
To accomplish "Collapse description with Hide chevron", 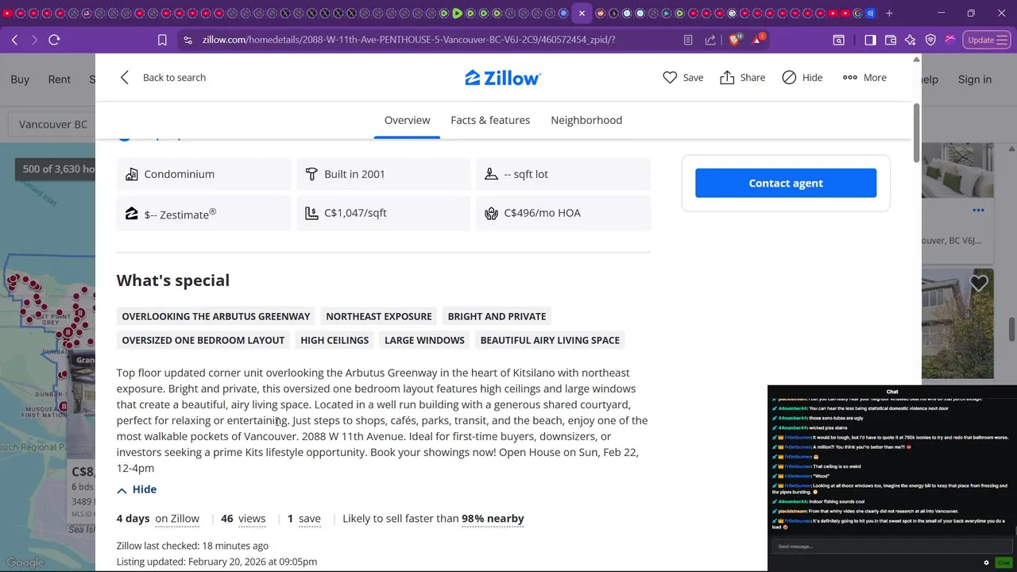I will 137,489.
